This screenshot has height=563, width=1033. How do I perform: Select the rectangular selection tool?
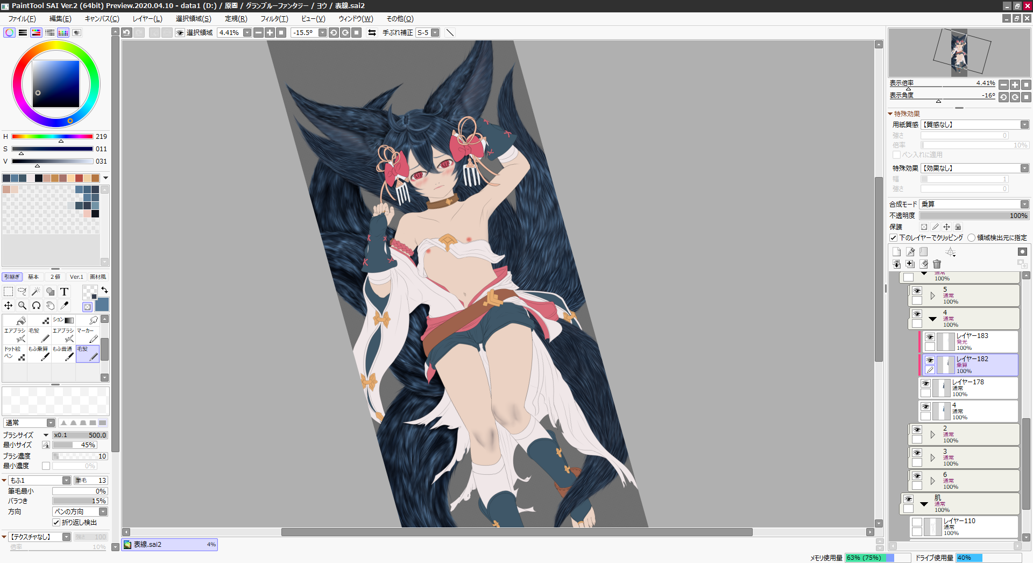coord(8,291)
